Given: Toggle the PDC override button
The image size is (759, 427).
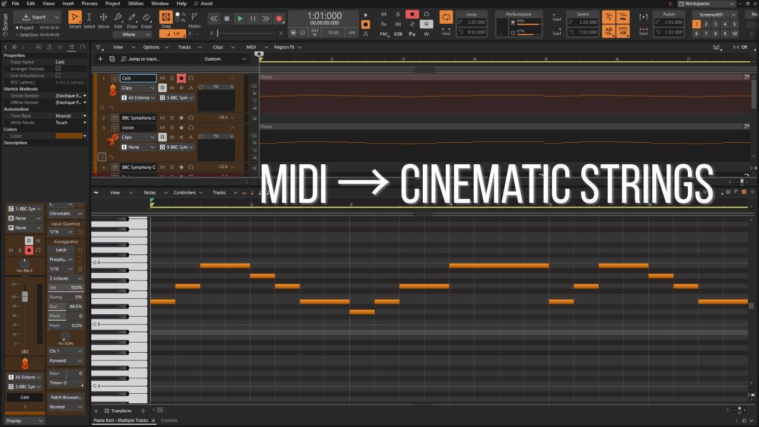Looking at the screenshot, I should click(x=384, y=34).
